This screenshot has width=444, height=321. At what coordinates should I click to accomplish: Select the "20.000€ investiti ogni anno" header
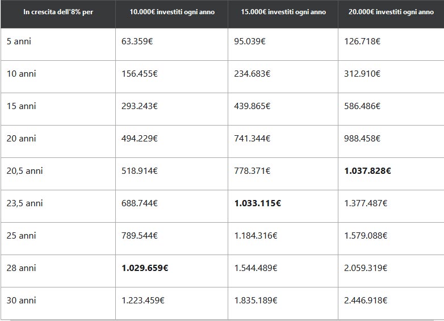coord(391,12)
